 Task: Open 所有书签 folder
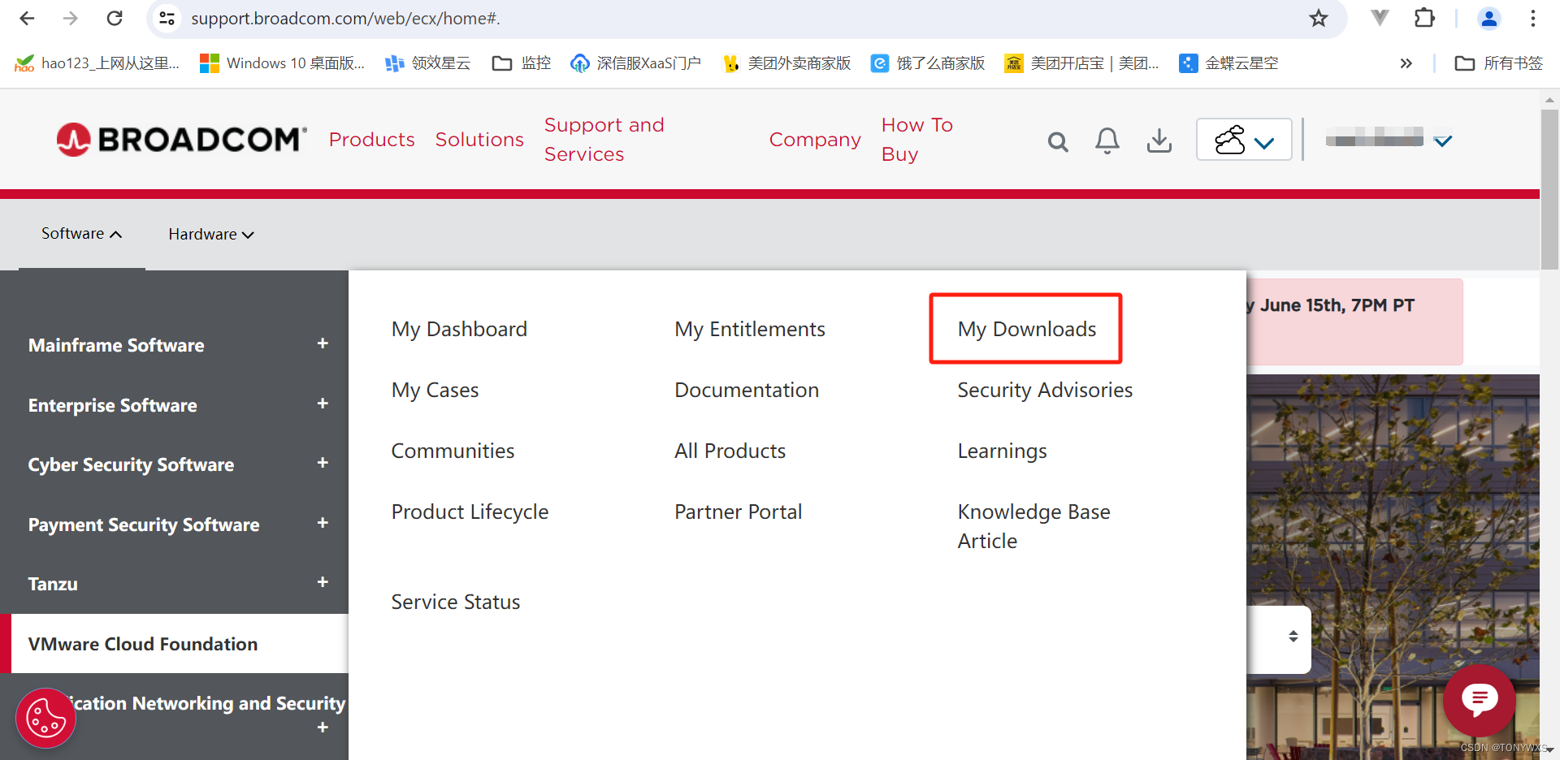1498,63
